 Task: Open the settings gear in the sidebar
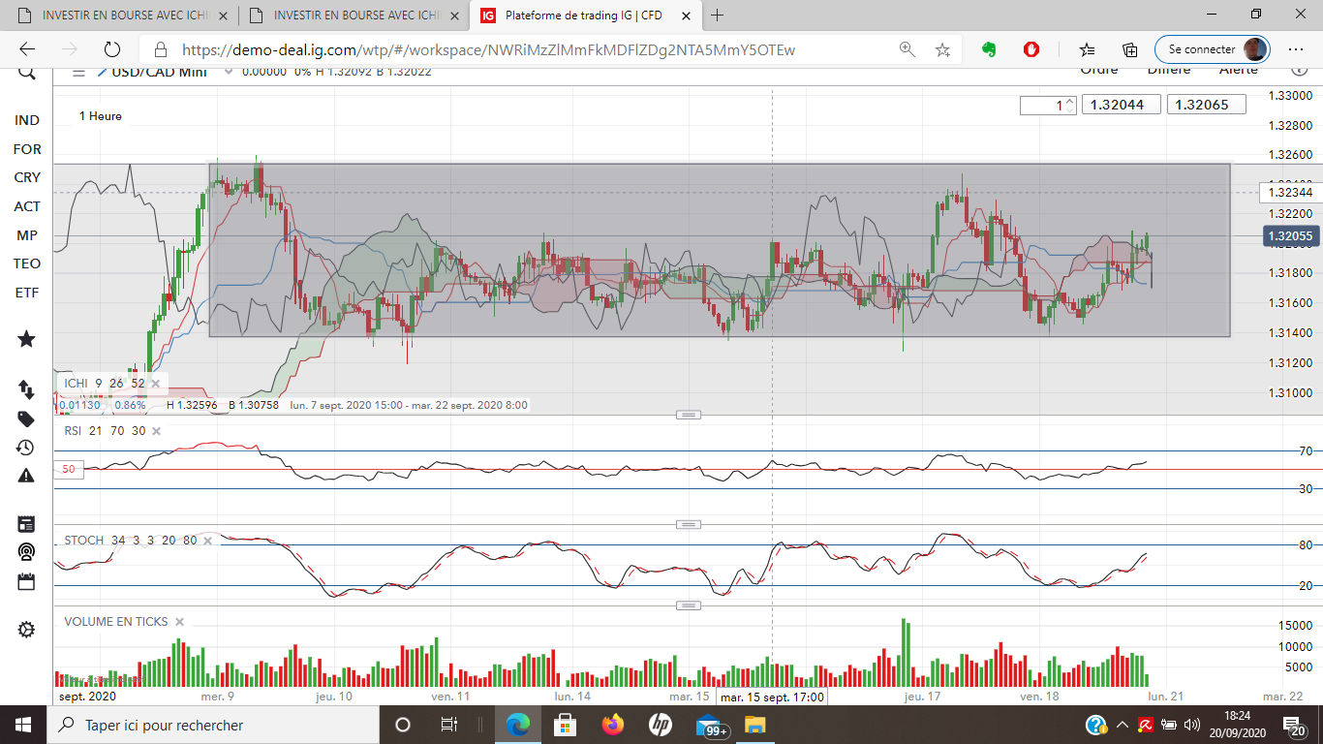pyautogui.click(x=26, y=630)
